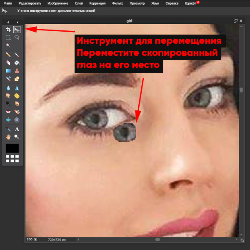The image size is (250, 250).
Task: Click the horizontal scrollbar right arrow
Action: 236,240
